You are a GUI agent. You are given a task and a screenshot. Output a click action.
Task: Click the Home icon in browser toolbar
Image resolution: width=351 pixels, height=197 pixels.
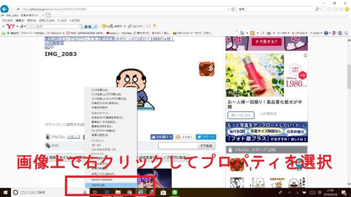click(x=329, y=9)
